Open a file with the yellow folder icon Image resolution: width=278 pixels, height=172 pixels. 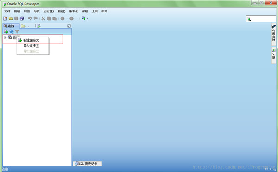[11, 18]
